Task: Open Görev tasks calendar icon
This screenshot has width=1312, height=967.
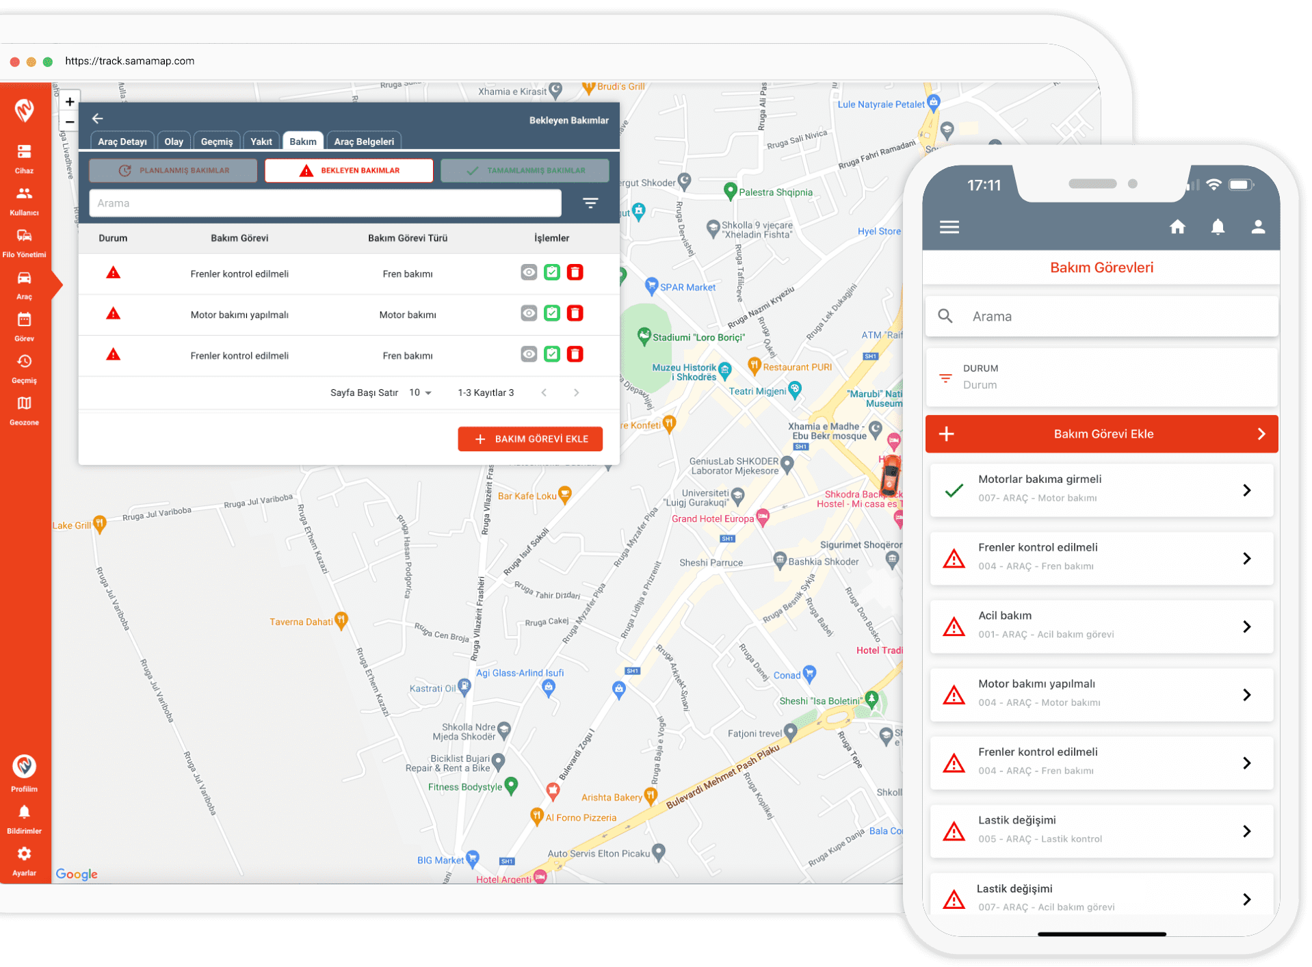Action: [25, 326]
